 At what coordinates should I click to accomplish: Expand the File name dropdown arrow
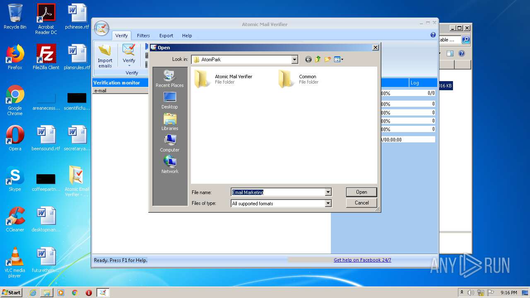(x=328, y=192)
